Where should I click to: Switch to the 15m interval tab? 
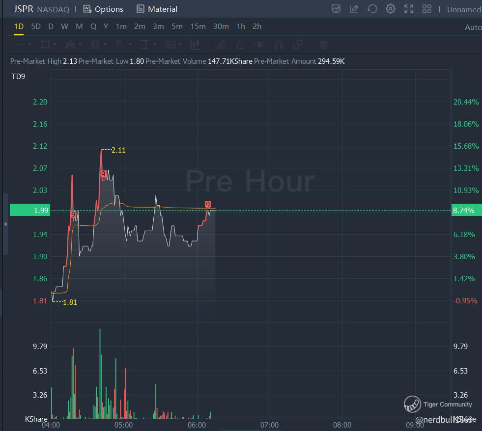tap(198, 27)
